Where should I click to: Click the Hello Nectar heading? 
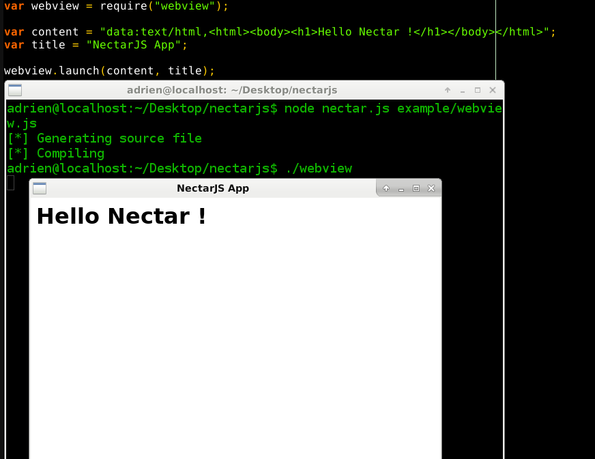[x=121, y=216]
